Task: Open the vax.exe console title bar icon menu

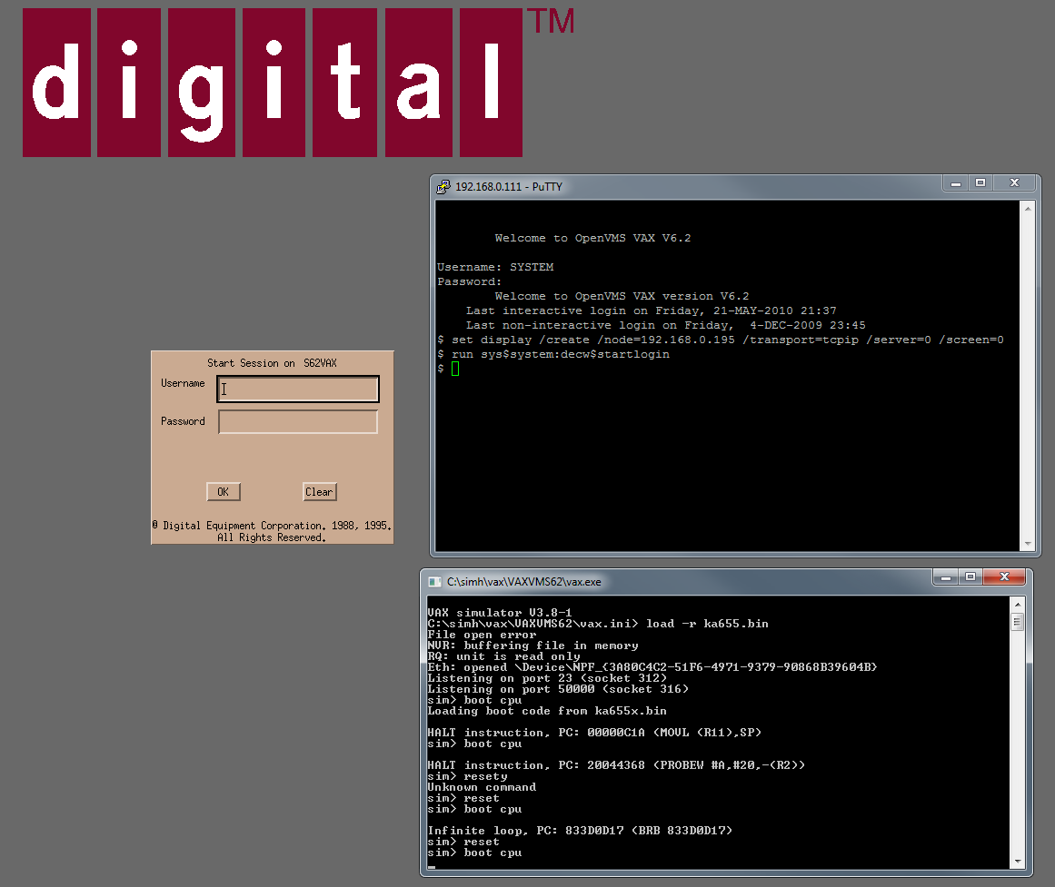Action: (434, 582)
